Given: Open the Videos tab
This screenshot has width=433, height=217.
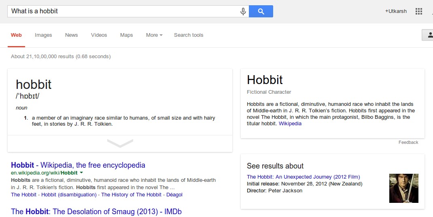Looking at the screenshot, I should coord(99,35).
